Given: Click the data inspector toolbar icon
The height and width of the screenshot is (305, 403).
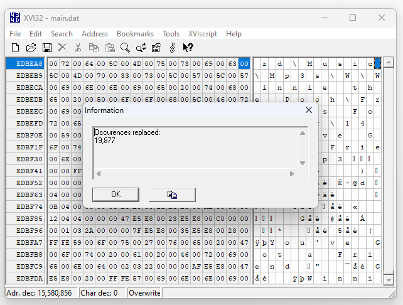Looking at the screenshot, I should [x=156, y=48].
